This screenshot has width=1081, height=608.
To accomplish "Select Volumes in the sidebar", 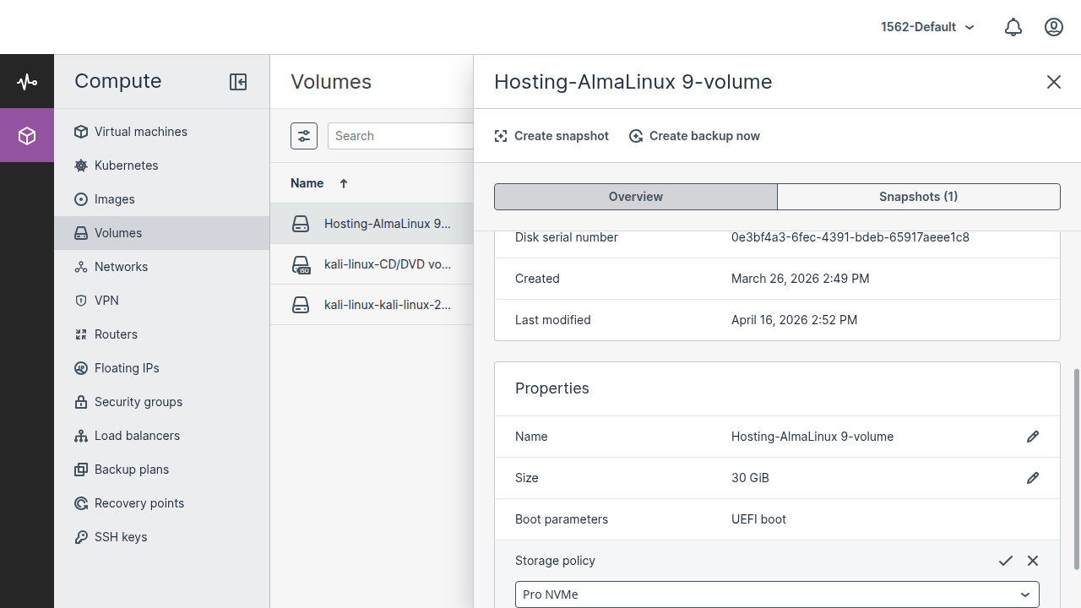I will [161, 233].
